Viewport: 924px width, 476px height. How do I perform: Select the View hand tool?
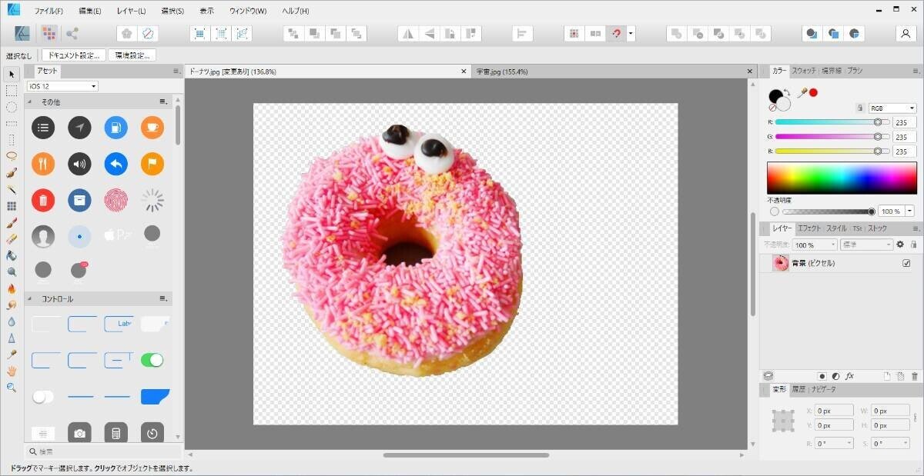coord(12,371)
